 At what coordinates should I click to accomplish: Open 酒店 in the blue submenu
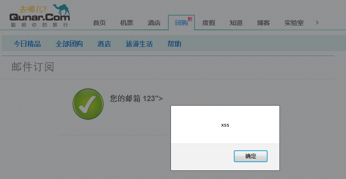click(104, 44)
